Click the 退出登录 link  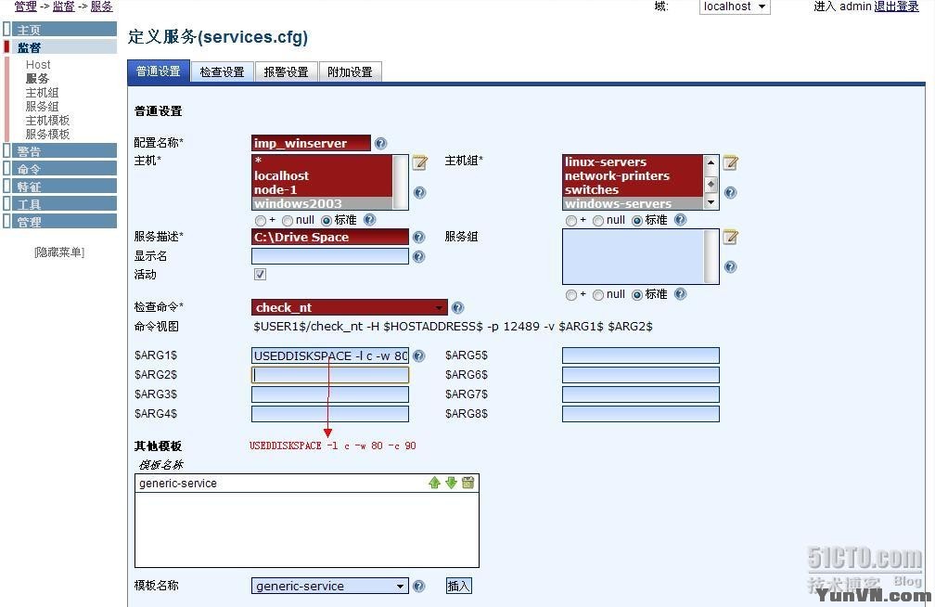[x=896, y=6]
